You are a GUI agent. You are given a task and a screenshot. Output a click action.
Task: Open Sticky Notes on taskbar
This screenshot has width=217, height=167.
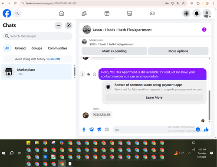(28, 143)
